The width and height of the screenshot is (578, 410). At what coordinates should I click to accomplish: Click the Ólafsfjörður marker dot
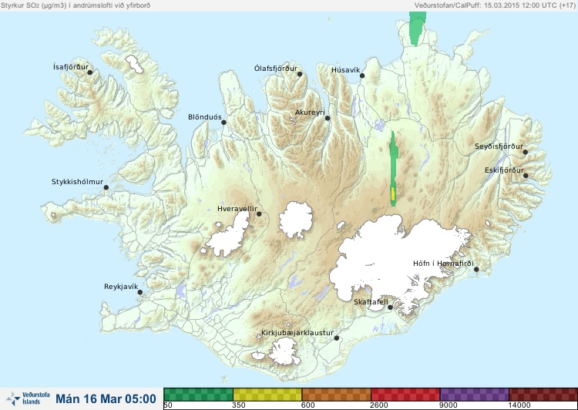[x=300, y=74]
